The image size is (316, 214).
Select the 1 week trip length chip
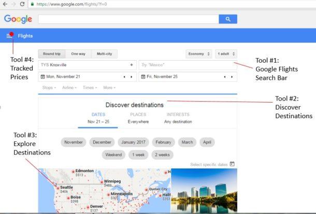(138, 155)
